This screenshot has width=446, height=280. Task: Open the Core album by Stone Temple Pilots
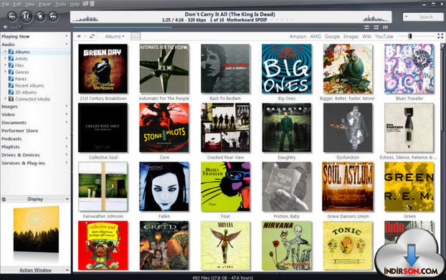pyautogui.click(x=164, y=128)
